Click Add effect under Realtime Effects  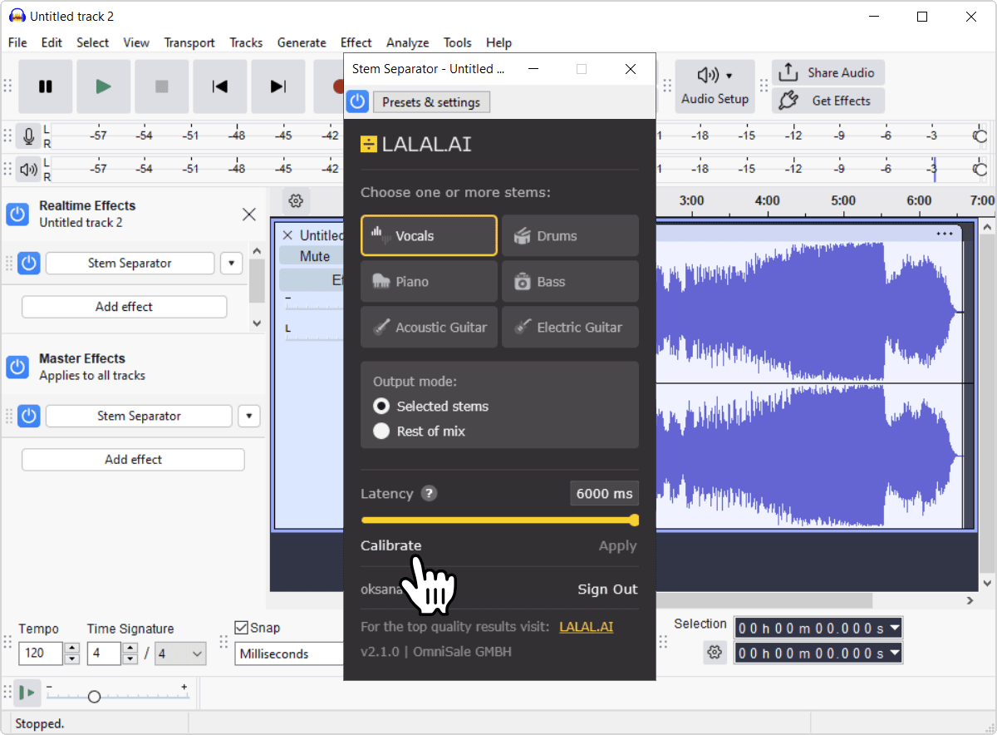point(124,307)
